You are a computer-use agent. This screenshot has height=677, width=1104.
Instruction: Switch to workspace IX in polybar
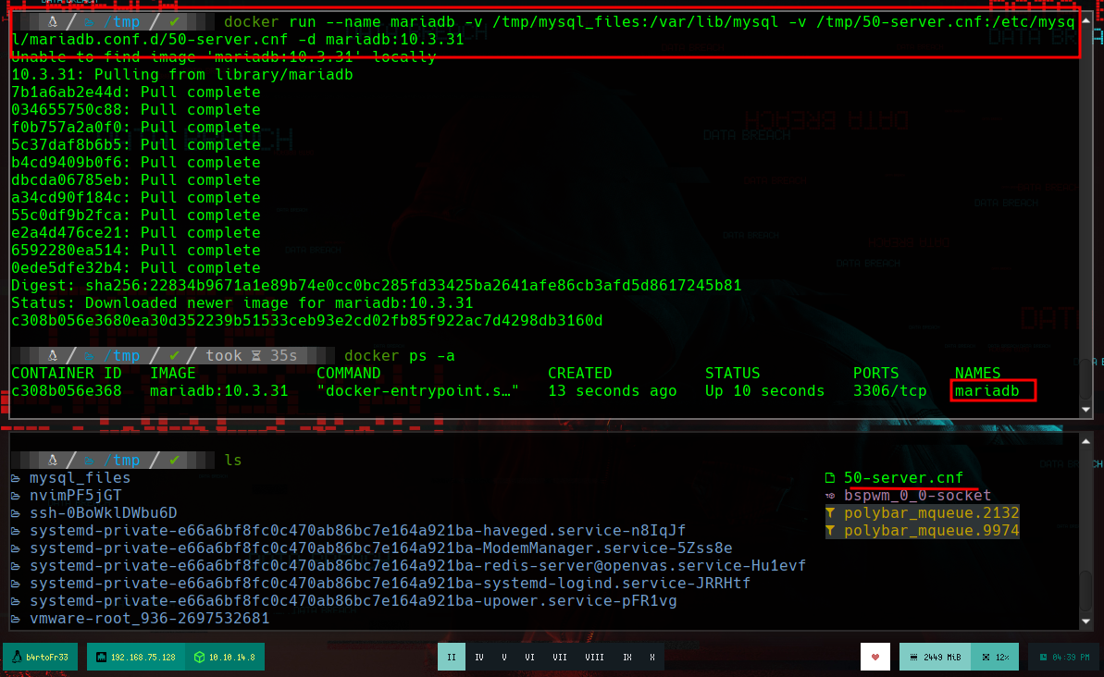[626, 657]
